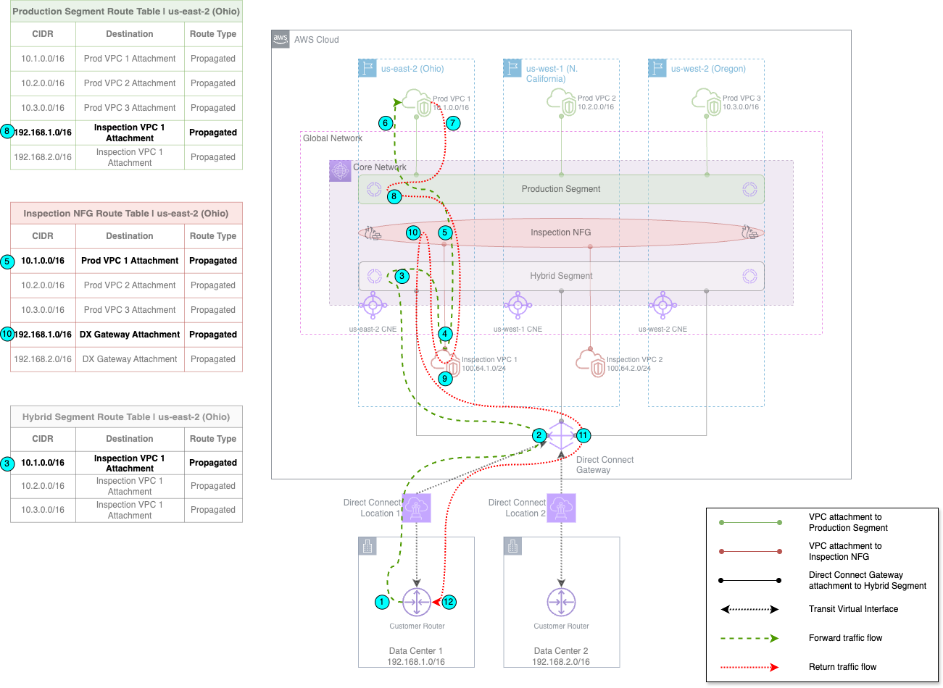Select the Inspection NFG ellipse
Viewport: 943px width, 688px height.
pyautogui.click(x=561, y=232)
